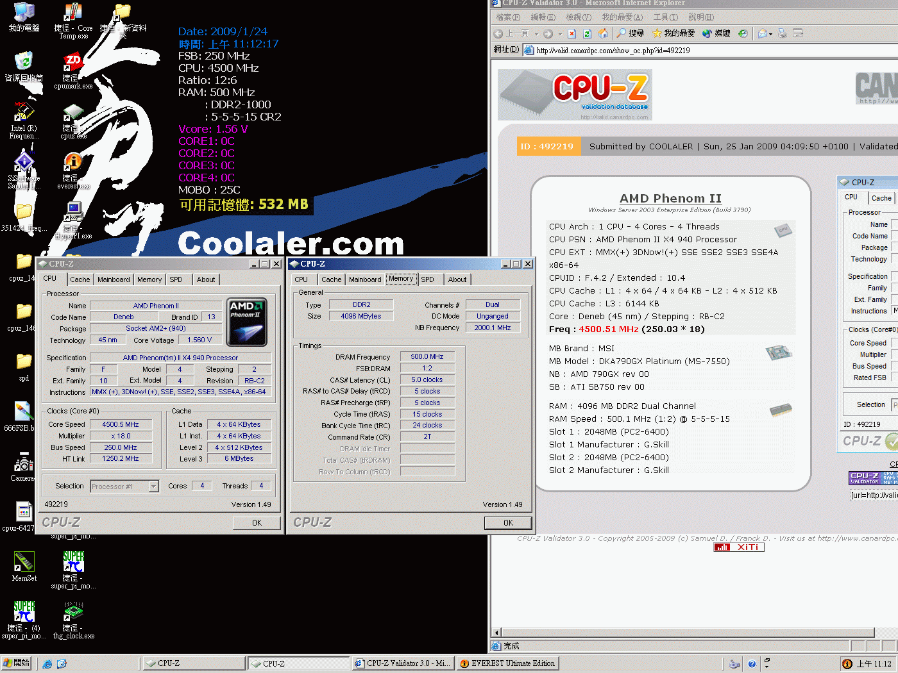Click the IE Forward arrow button
Viewport: 898px width, 673px height.
pos(547,33)
